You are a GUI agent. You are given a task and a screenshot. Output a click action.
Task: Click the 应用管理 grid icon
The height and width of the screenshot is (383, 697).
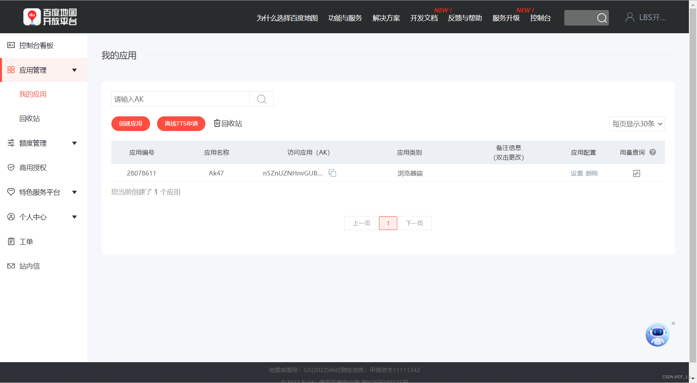pyautogui.click(x=11, y=70)
